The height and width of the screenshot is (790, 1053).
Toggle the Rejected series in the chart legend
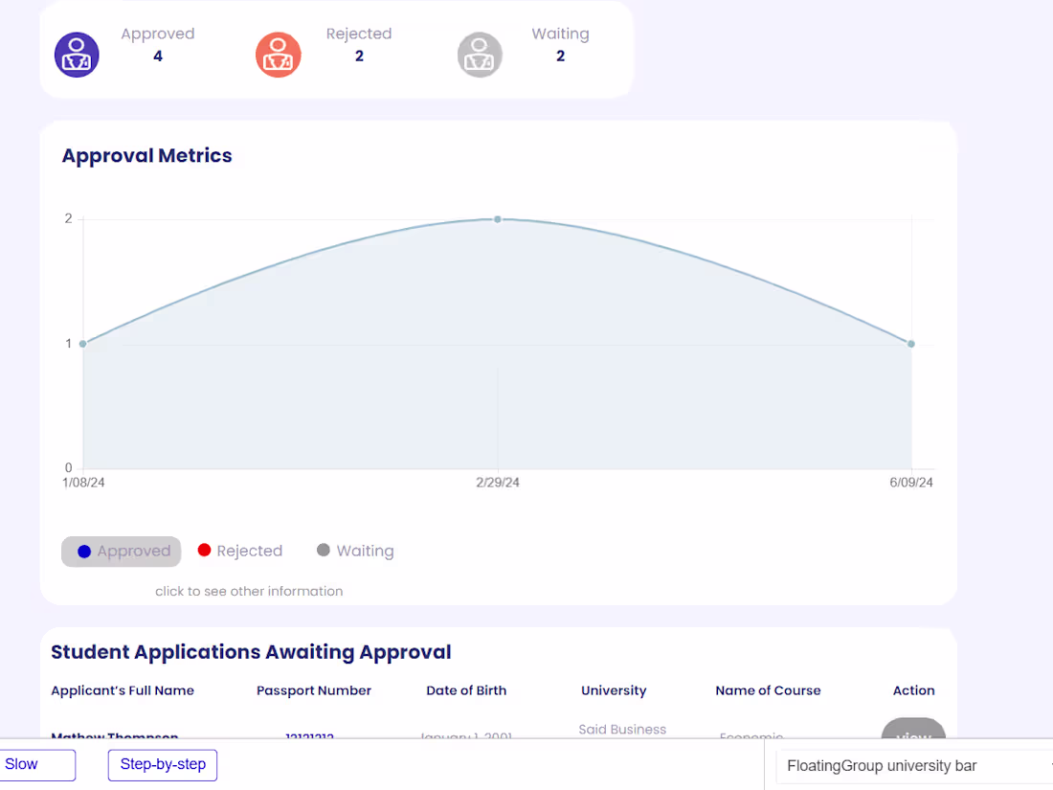click(x=239, y=551)
